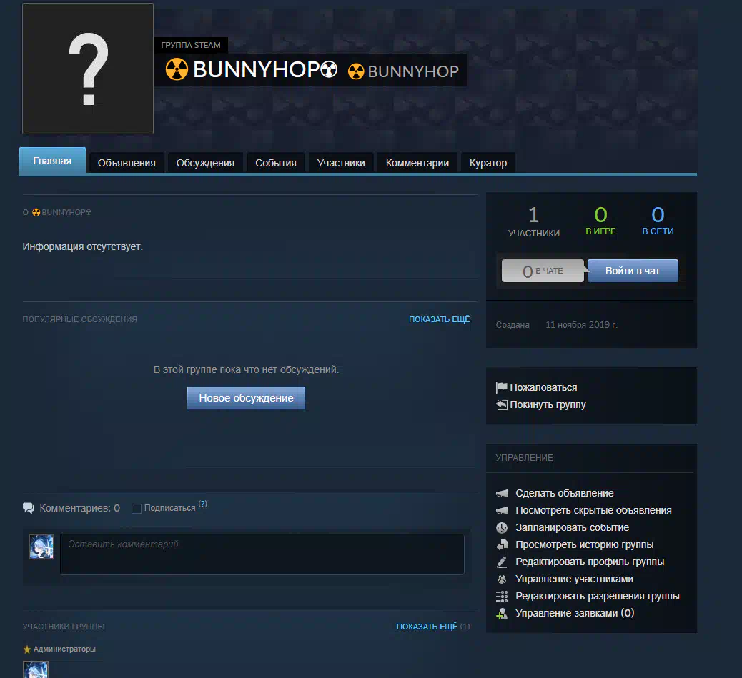This screenshot has height=678, width=742.
Task: Tick the Подписаться checkbox
Action: coord(137,508)
